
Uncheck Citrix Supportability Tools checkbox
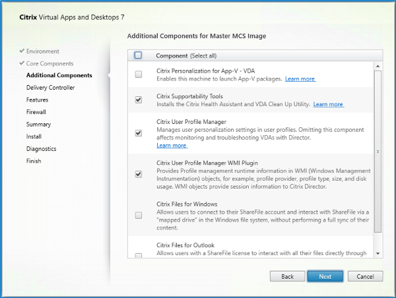(x=138, y=100)
